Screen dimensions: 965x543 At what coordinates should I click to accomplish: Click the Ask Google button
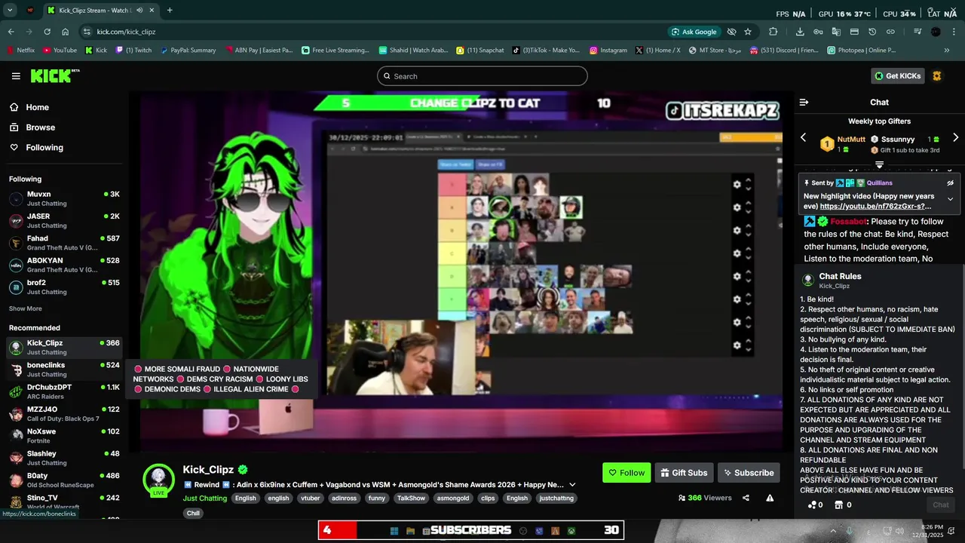[x=694, y=32]
